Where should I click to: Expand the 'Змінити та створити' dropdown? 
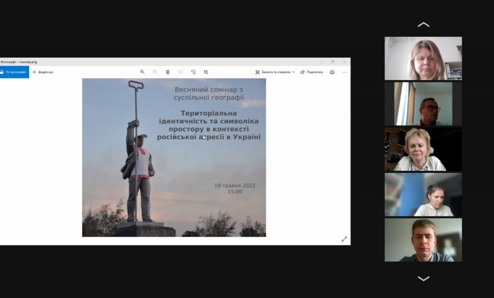[275, 72]
